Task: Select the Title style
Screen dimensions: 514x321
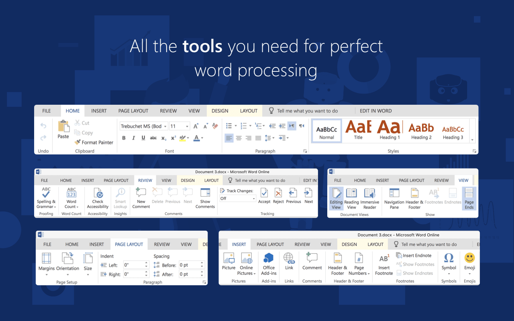Action: (x=358, y=130)
